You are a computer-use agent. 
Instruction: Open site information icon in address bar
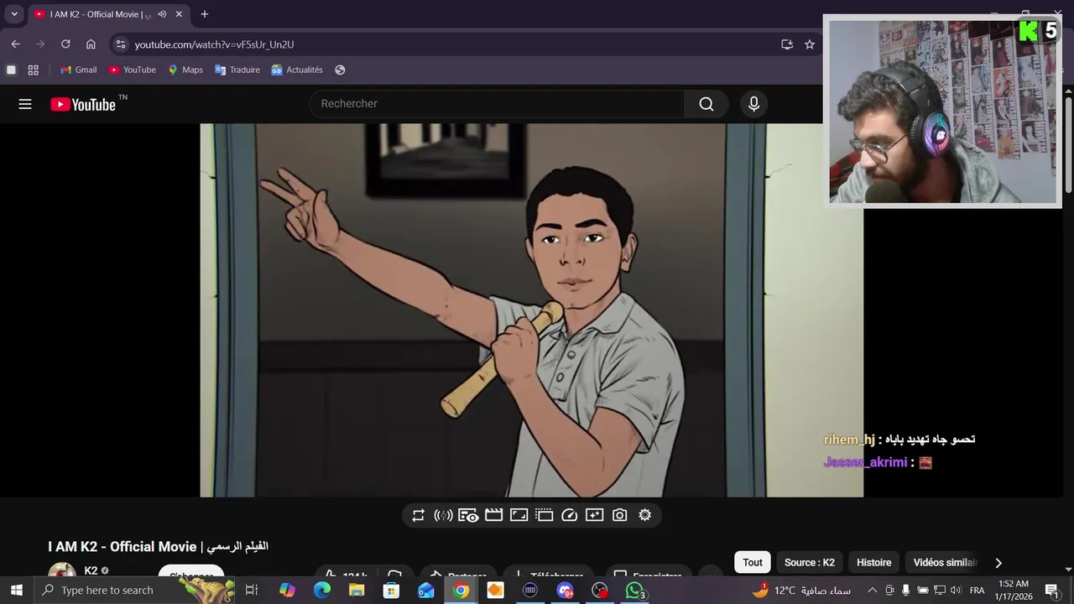(x=121, y=44)
